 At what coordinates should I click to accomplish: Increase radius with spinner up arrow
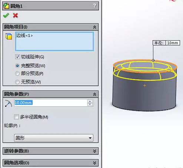[x=90, y=102]
